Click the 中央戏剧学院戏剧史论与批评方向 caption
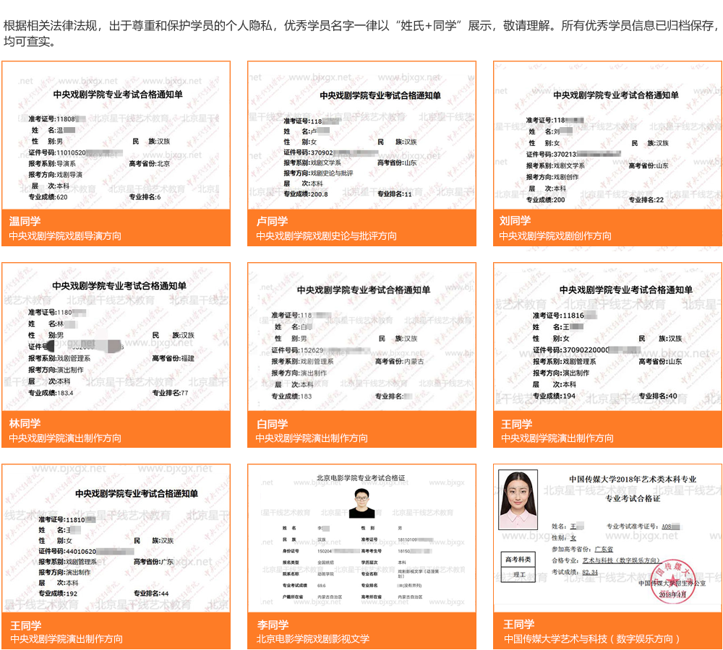The height and width of the screenshot is (650, 723). click(x=326, y=236)
